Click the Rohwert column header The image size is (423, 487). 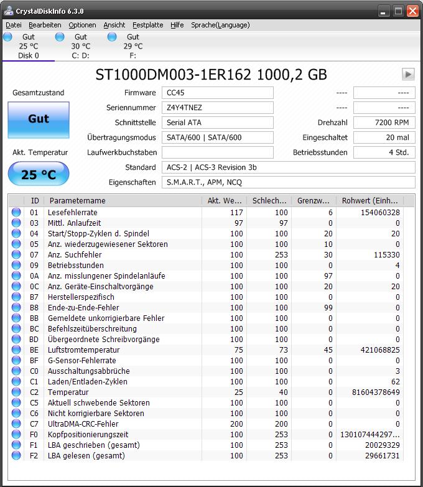(370, 201)
